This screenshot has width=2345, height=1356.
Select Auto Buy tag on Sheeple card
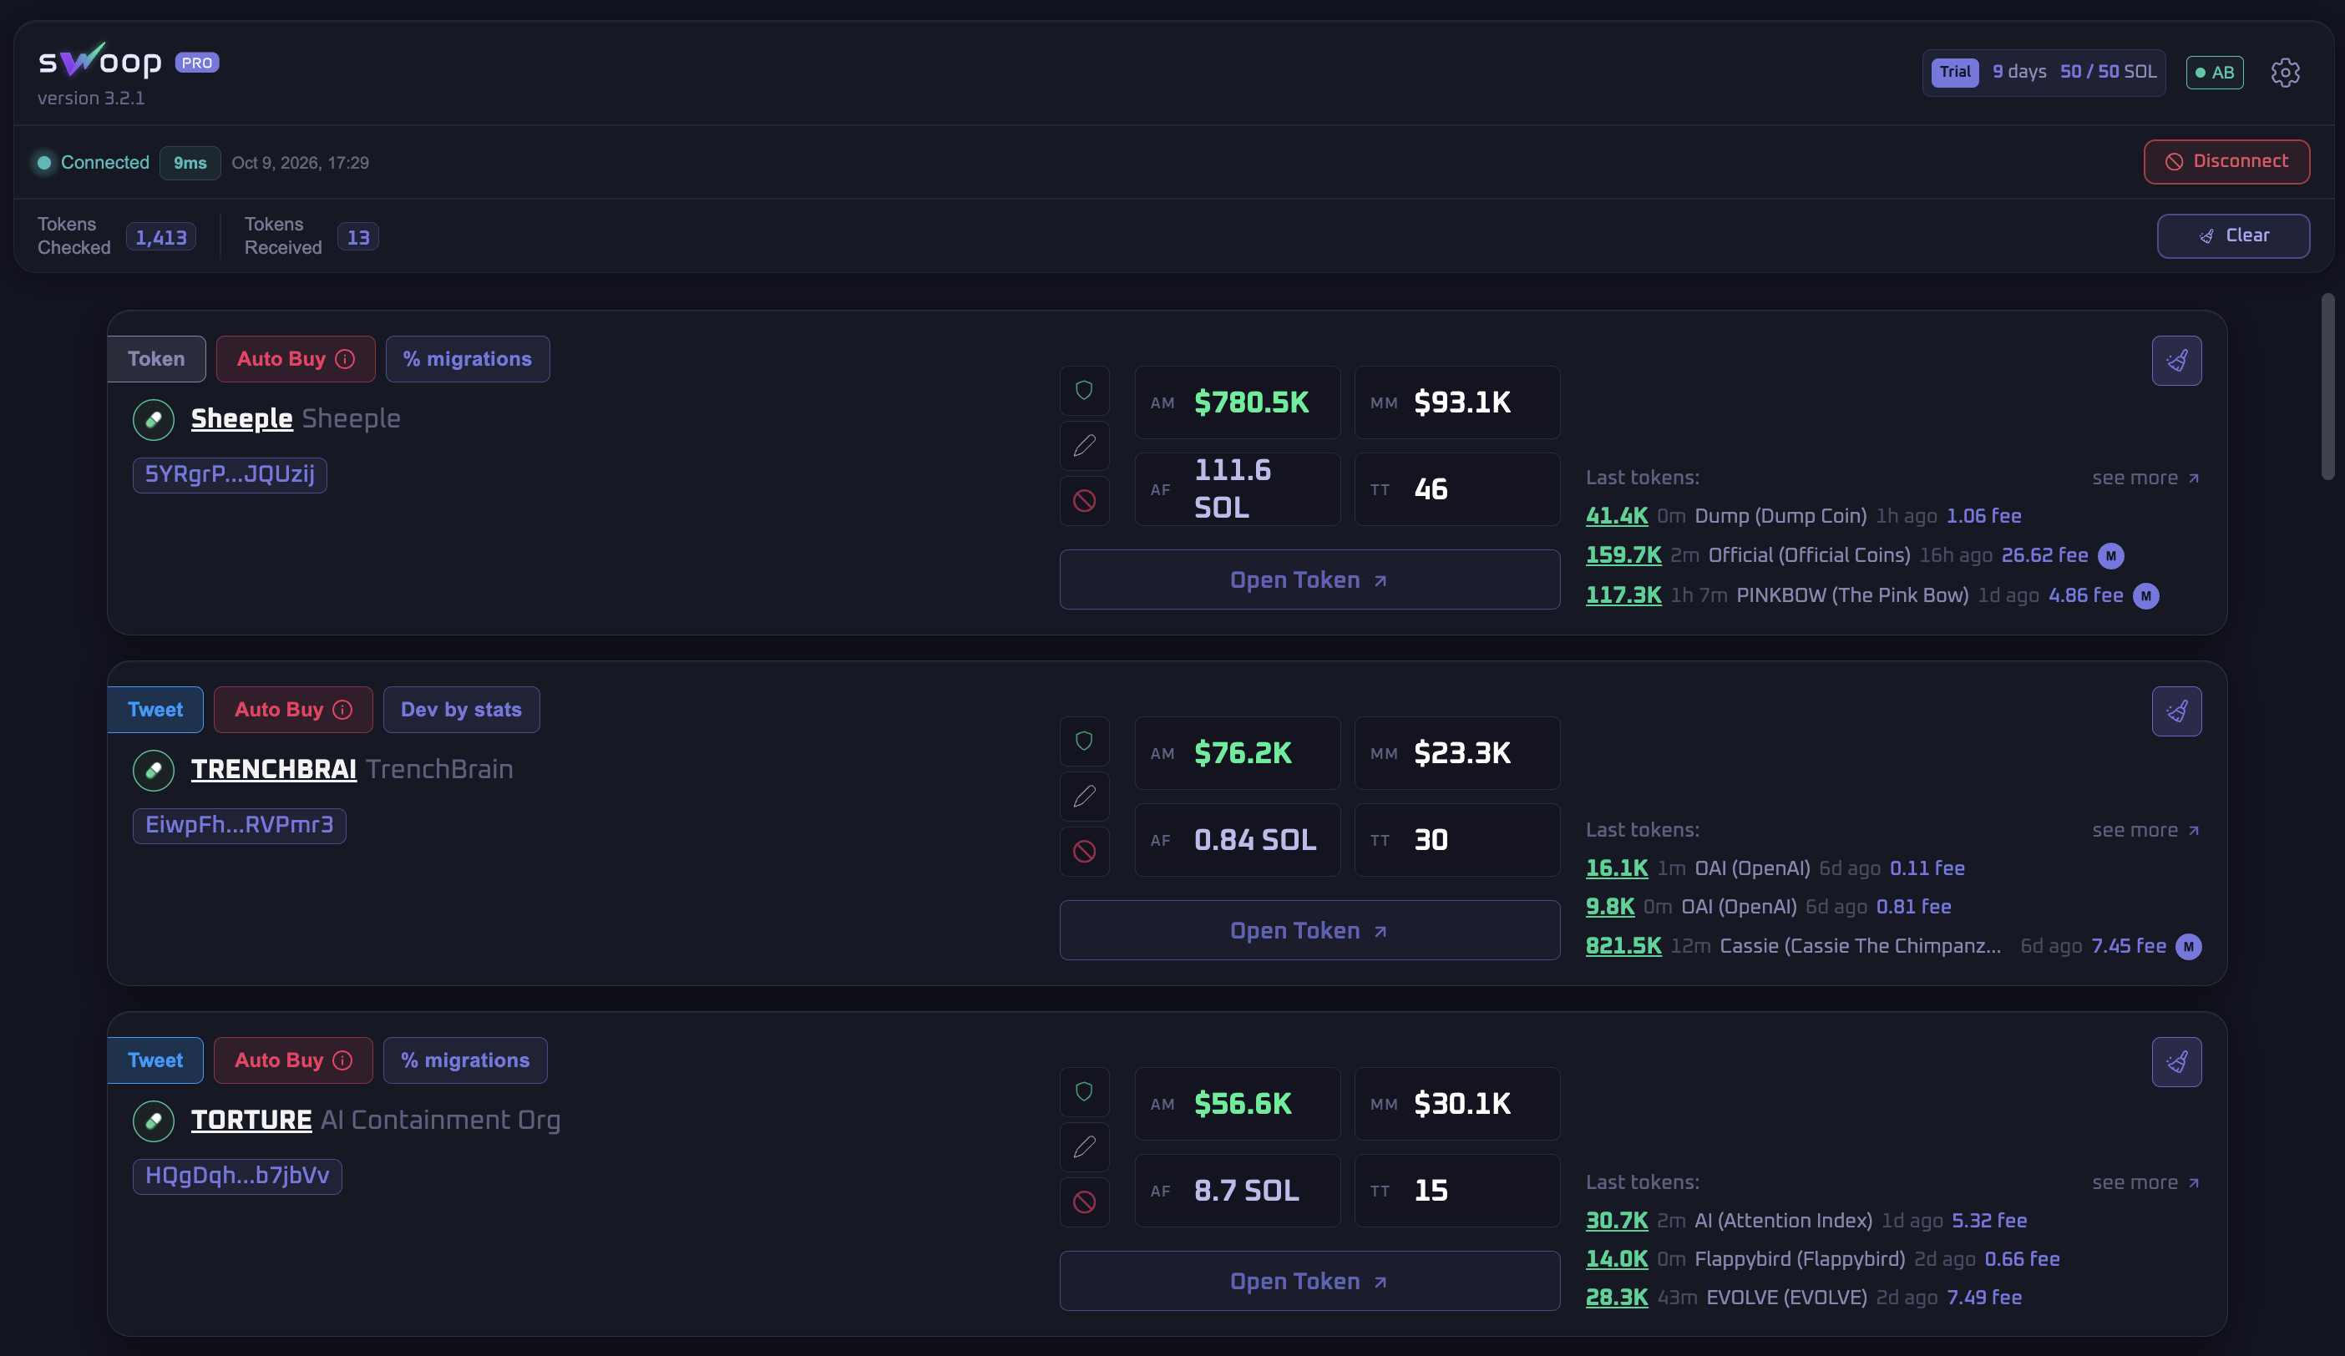click(296, 359)
